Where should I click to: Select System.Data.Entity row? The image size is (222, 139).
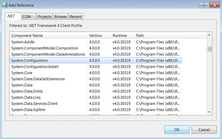[x=96, y=91]
